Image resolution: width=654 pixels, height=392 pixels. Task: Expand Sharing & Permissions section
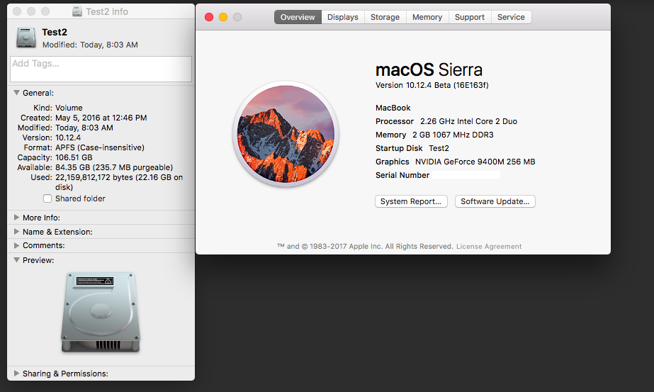tap(17, 374)
